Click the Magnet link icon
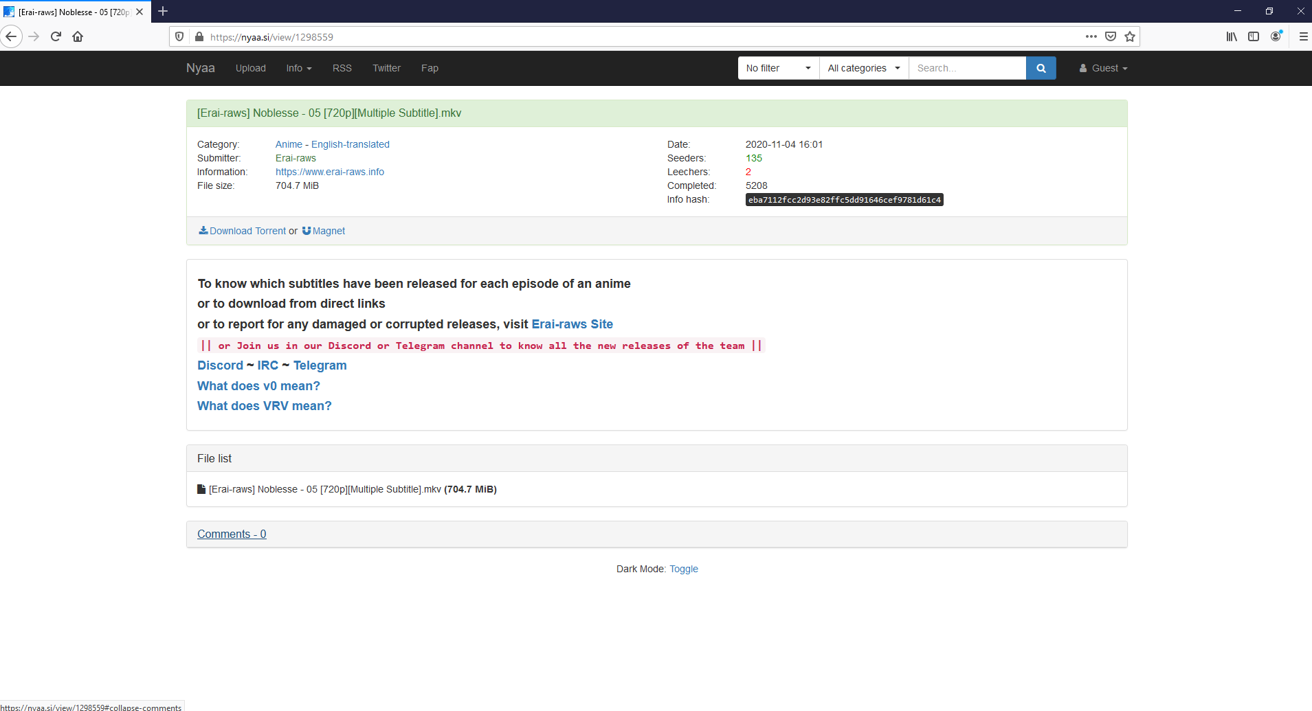Image resolution: width=1312 pixels, height=711 pixels. (x=305, y=231)
